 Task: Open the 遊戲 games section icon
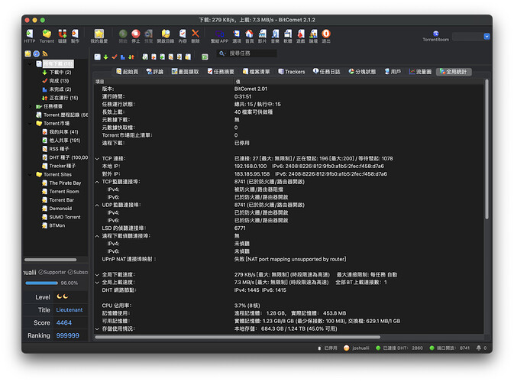(301, 36)
